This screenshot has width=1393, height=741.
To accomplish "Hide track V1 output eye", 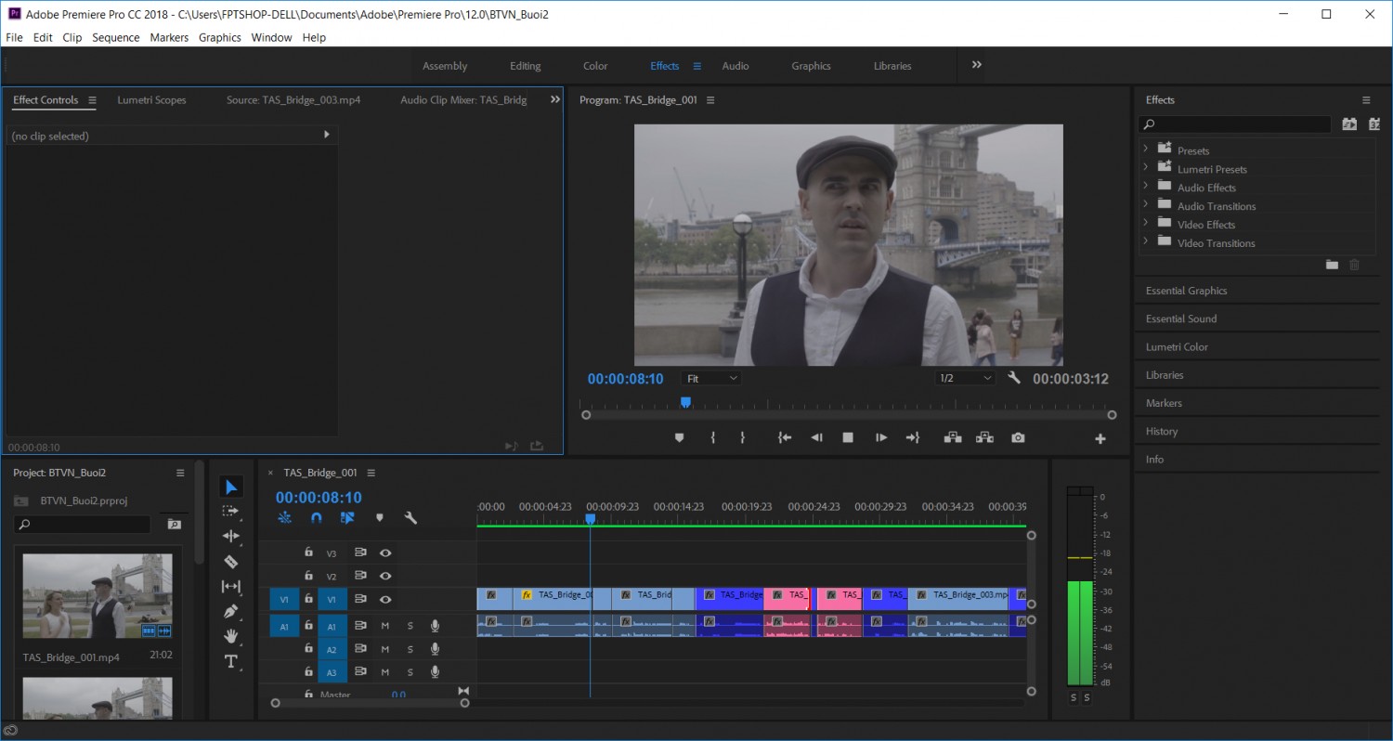I will (385, 600).
